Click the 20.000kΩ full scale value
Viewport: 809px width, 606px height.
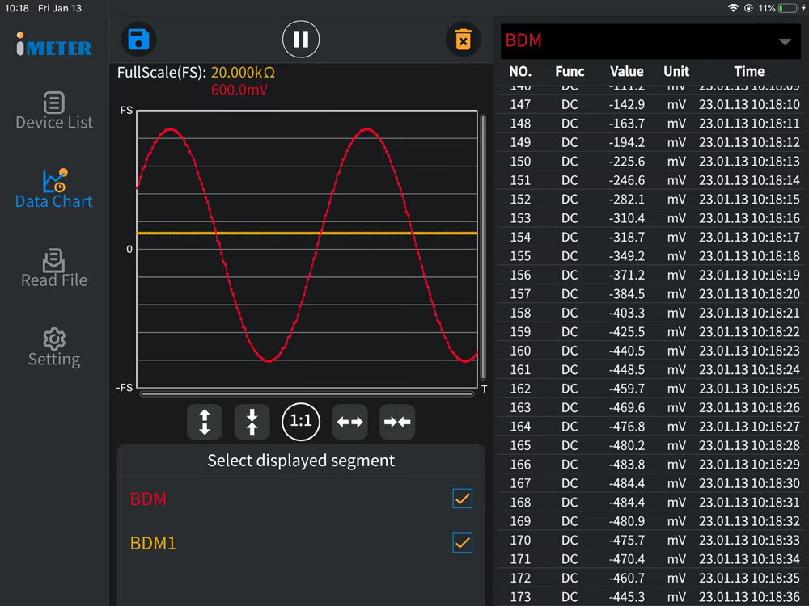coord(243,73)
